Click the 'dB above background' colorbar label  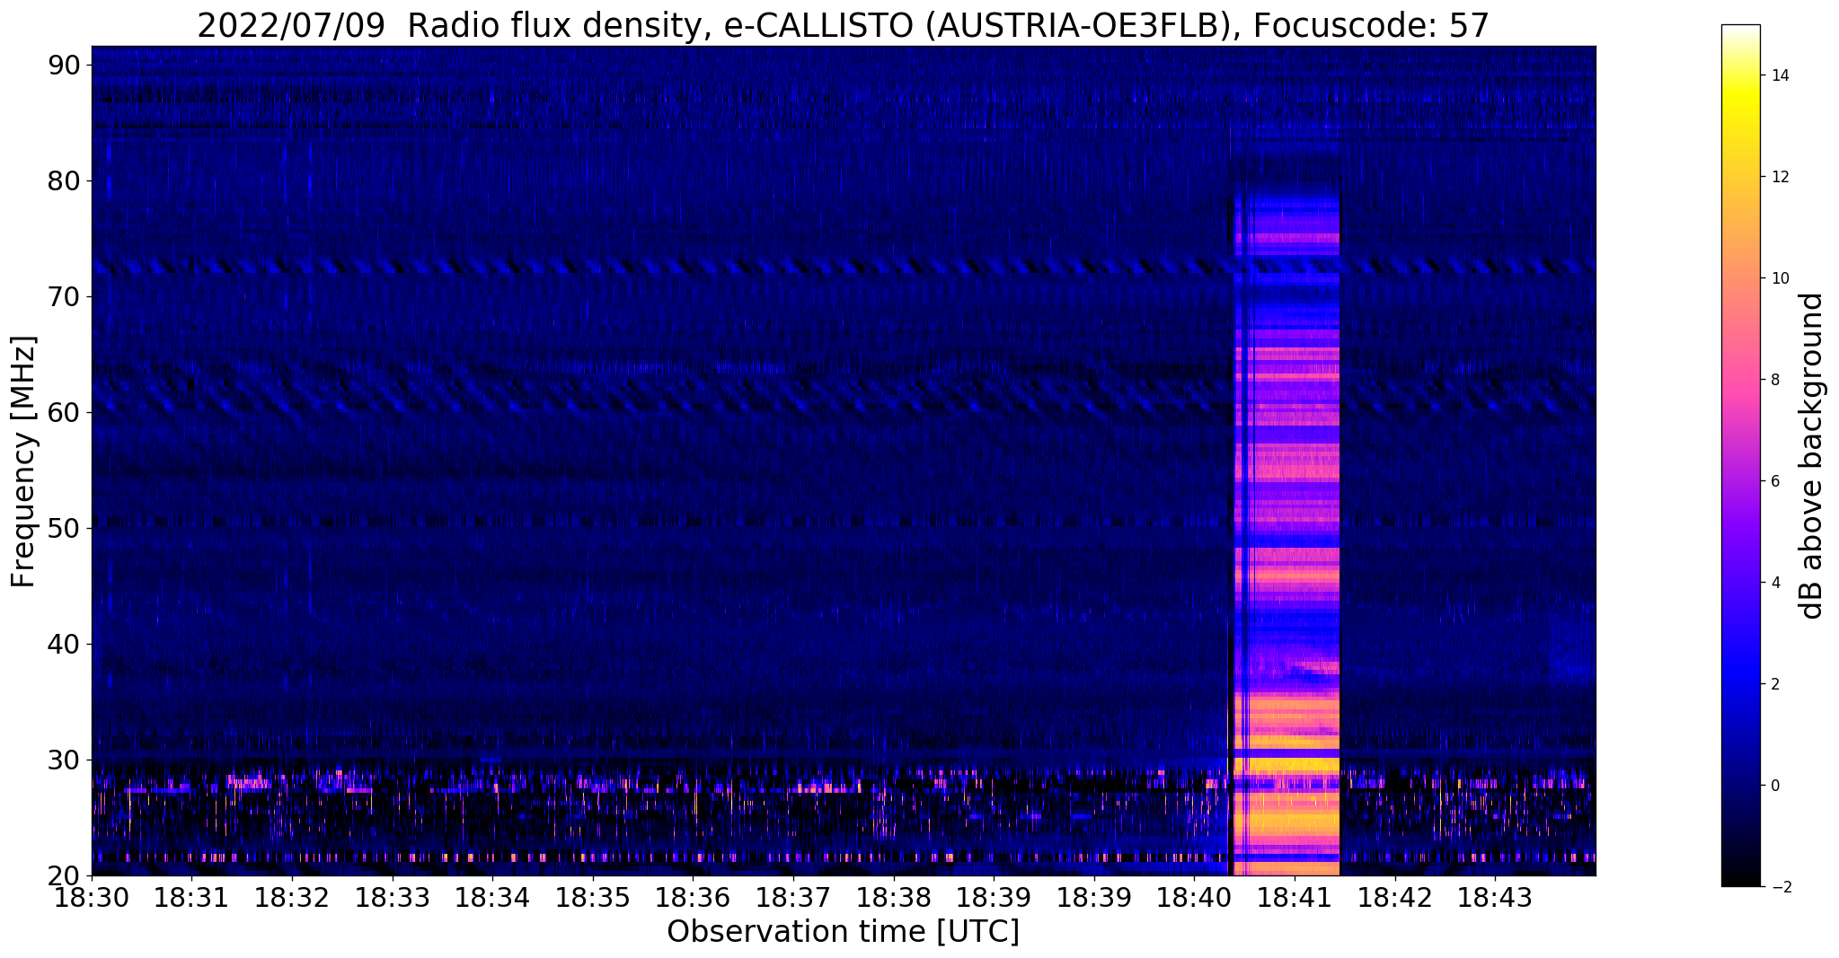pos(1812,456)
